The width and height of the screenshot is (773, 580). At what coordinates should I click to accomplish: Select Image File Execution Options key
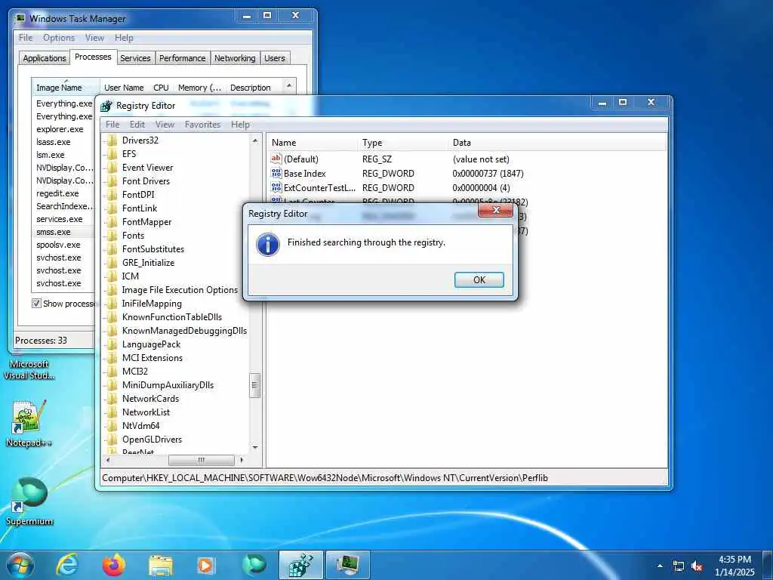(180, 289)
